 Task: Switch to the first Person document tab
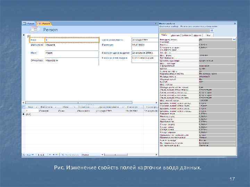pos(28,24)
